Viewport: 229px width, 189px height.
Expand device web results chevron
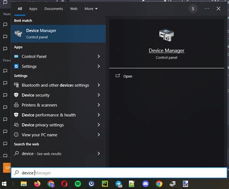pyautogui.click(x=99, y=154)
